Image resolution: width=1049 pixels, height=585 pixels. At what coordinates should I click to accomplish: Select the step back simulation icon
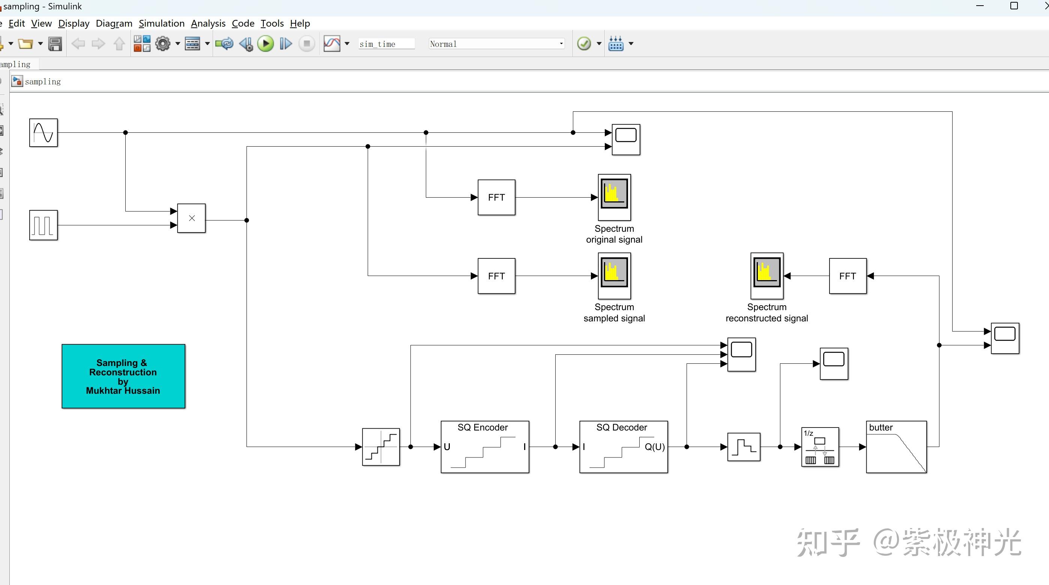pyautogui.click(x=245, y=43)
